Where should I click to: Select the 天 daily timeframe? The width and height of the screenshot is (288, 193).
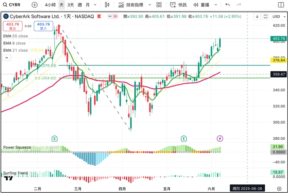pos(61,5)
